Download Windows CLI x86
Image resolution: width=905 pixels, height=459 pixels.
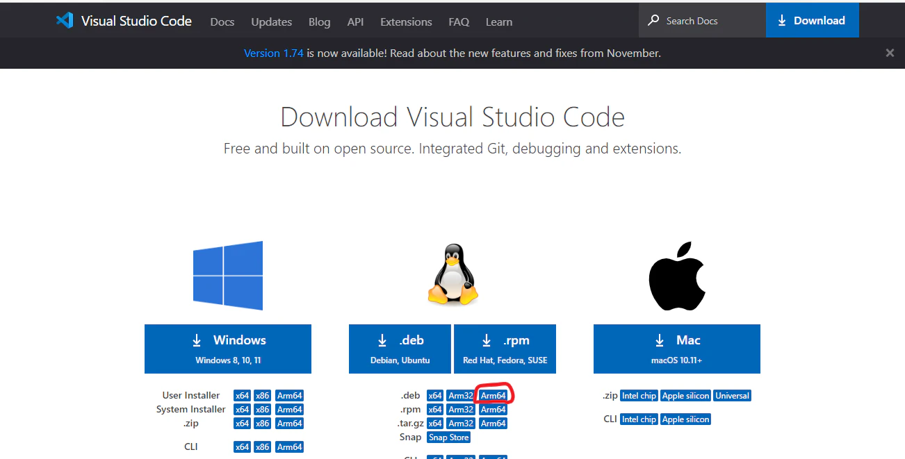[262, 447]
